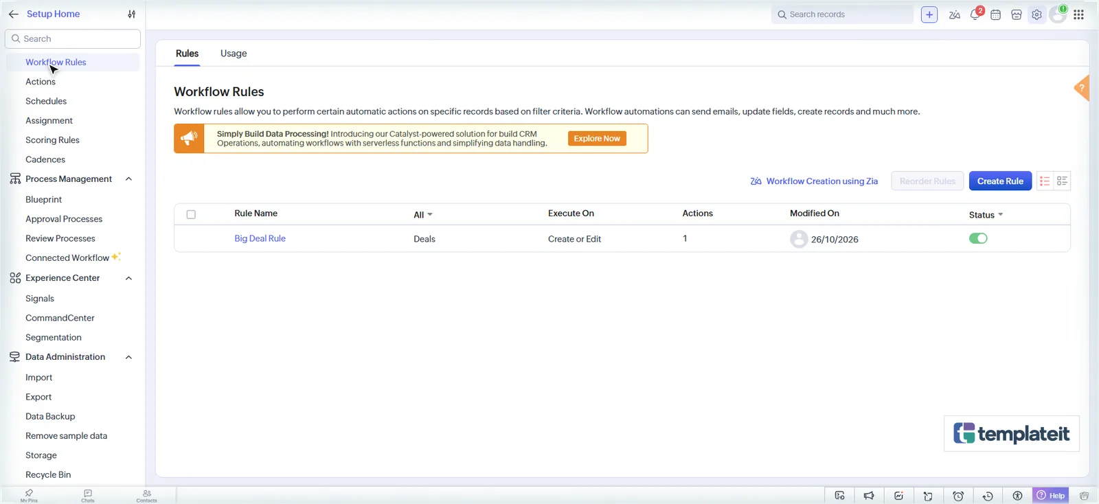
Task: Open the alarm clock reminders icon in the bottom bar
Action: (x=958, y=496)
